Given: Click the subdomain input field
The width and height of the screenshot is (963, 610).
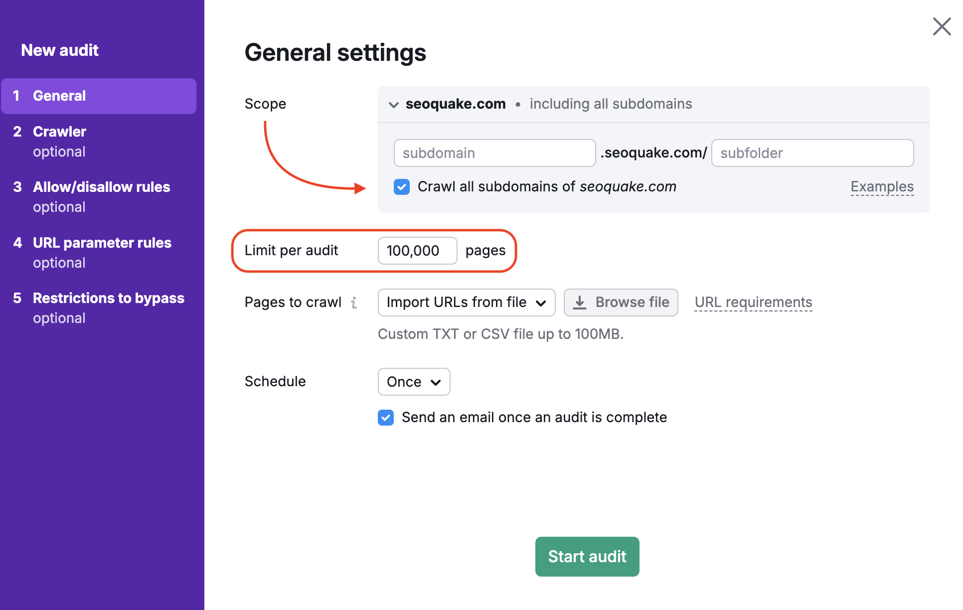Looking at the screenshot, I should tap(494, 153).
